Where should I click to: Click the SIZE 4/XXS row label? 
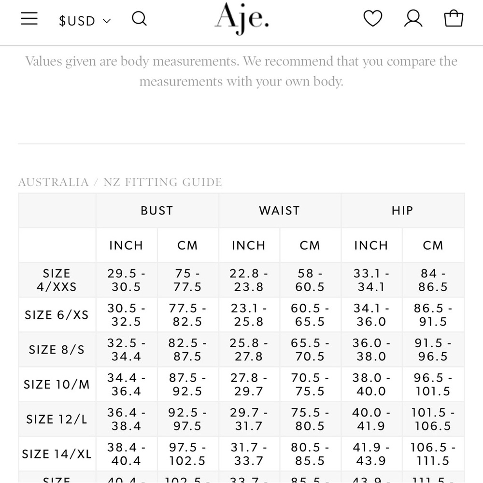click(57, 280)
